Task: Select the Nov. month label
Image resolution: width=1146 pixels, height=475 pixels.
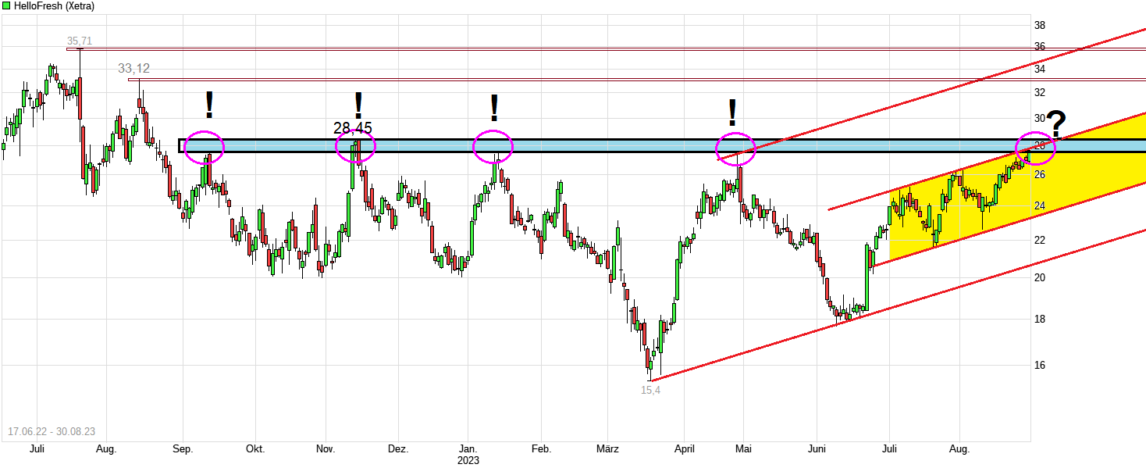Action: pos(326,449)
